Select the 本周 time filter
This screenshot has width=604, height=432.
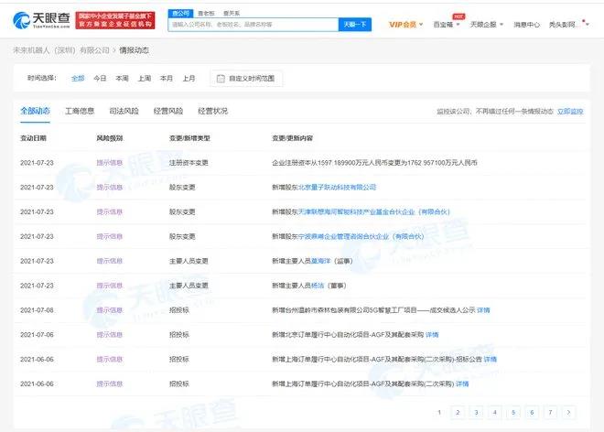122,79
